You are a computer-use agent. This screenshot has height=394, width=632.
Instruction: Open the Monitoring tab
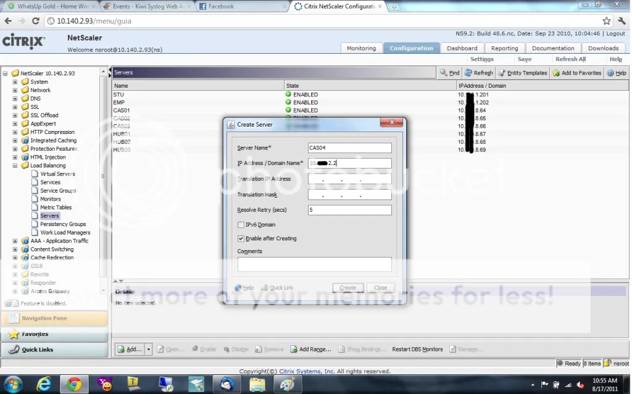point(361,48)
